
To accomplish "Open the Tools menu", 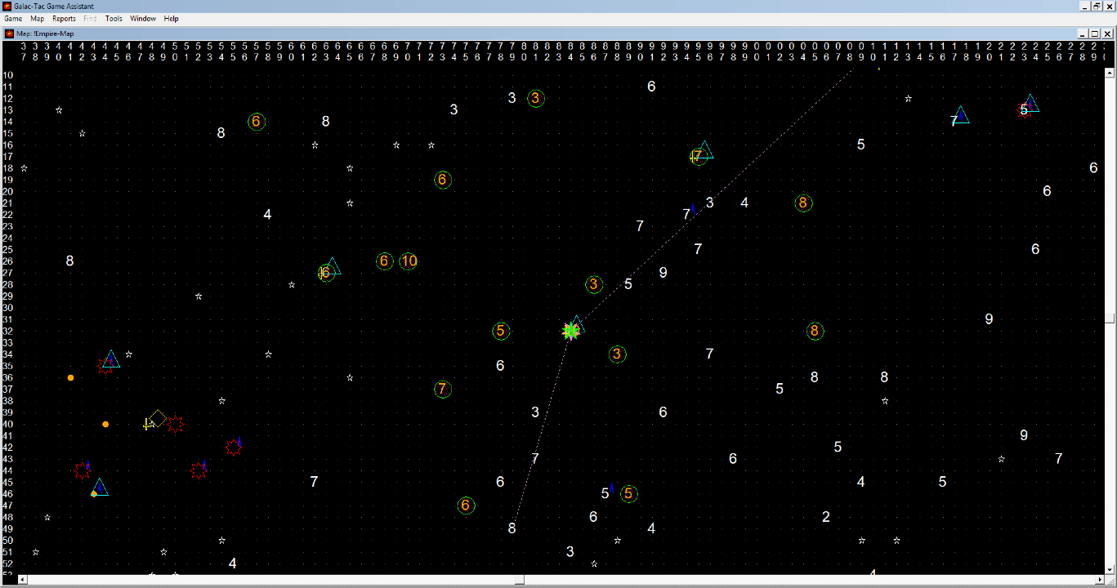I will (114, 19).
